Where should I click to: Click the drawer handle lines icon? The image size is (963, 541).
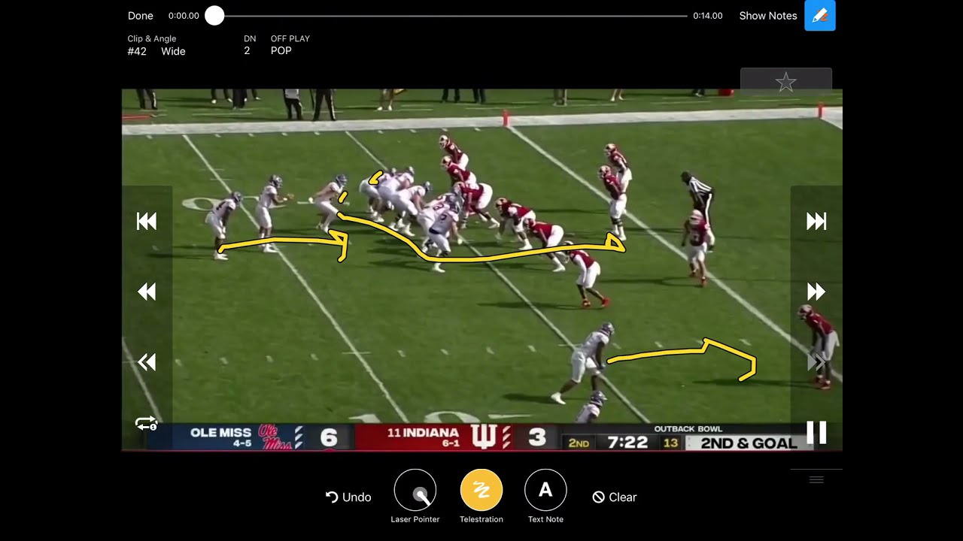tap(816, 479)
